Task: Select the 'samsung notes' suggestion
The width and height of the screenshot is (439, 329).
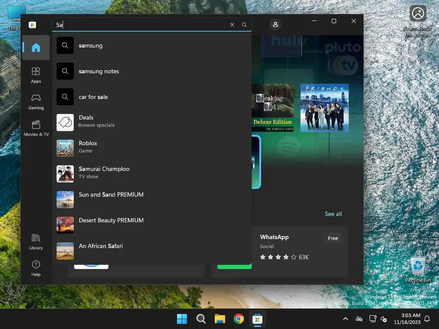Action: point(151,71)
